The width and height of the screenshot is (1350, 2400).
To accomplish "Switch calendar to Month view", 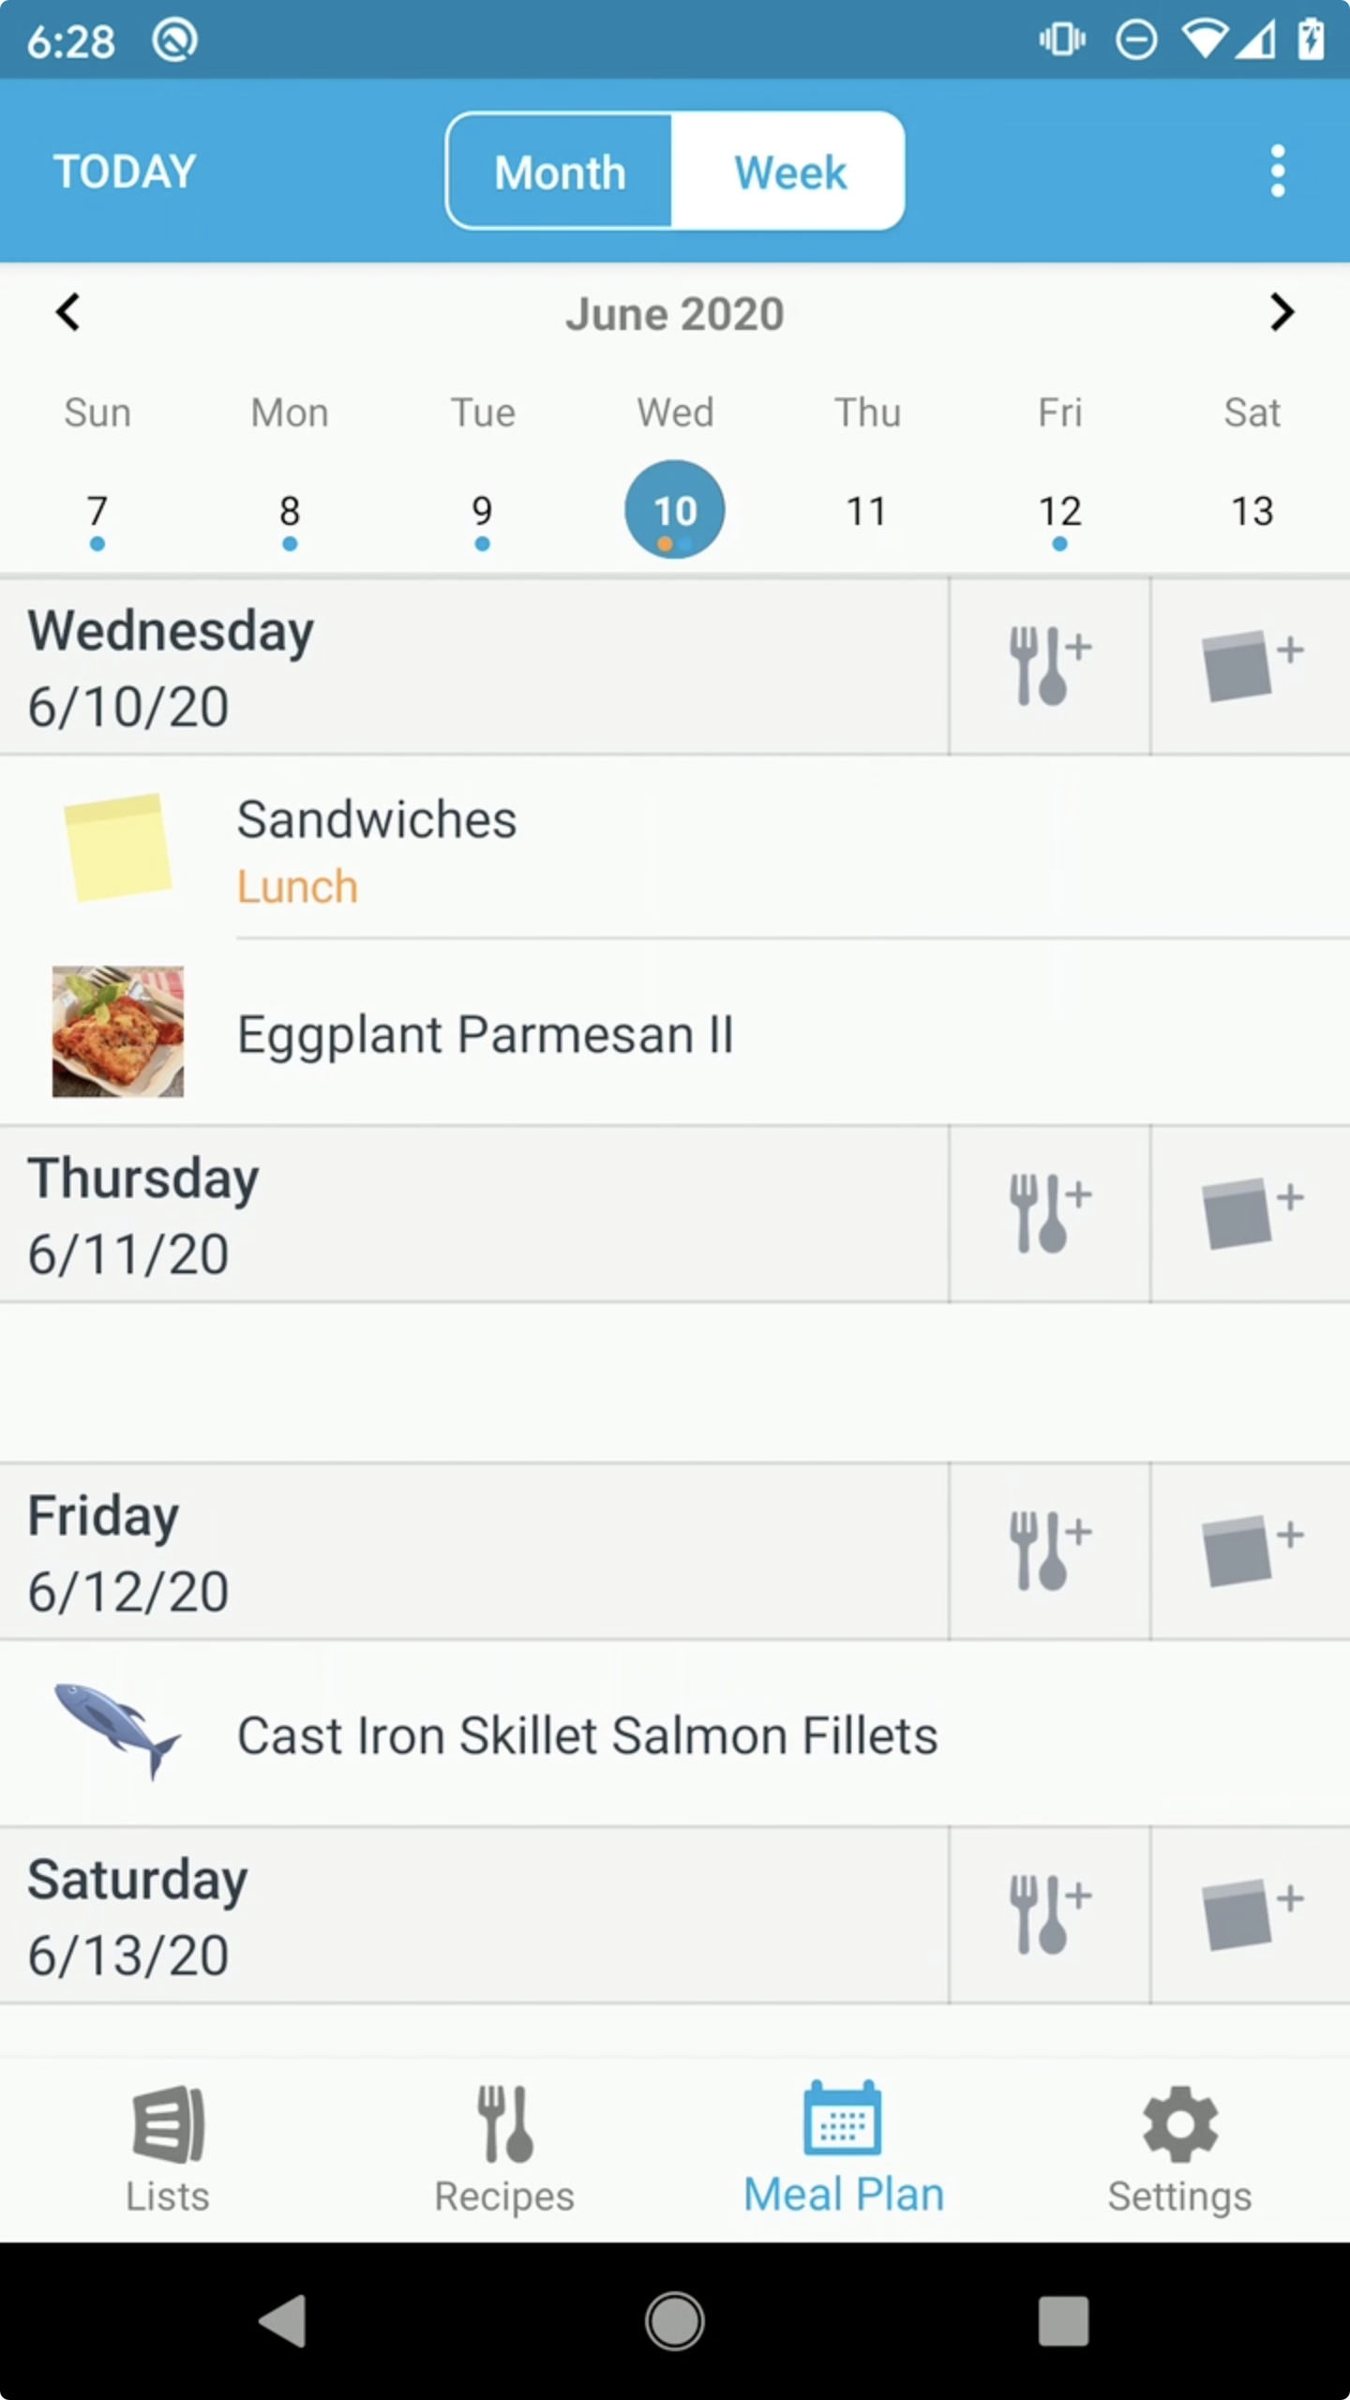I will pos(560,172).
